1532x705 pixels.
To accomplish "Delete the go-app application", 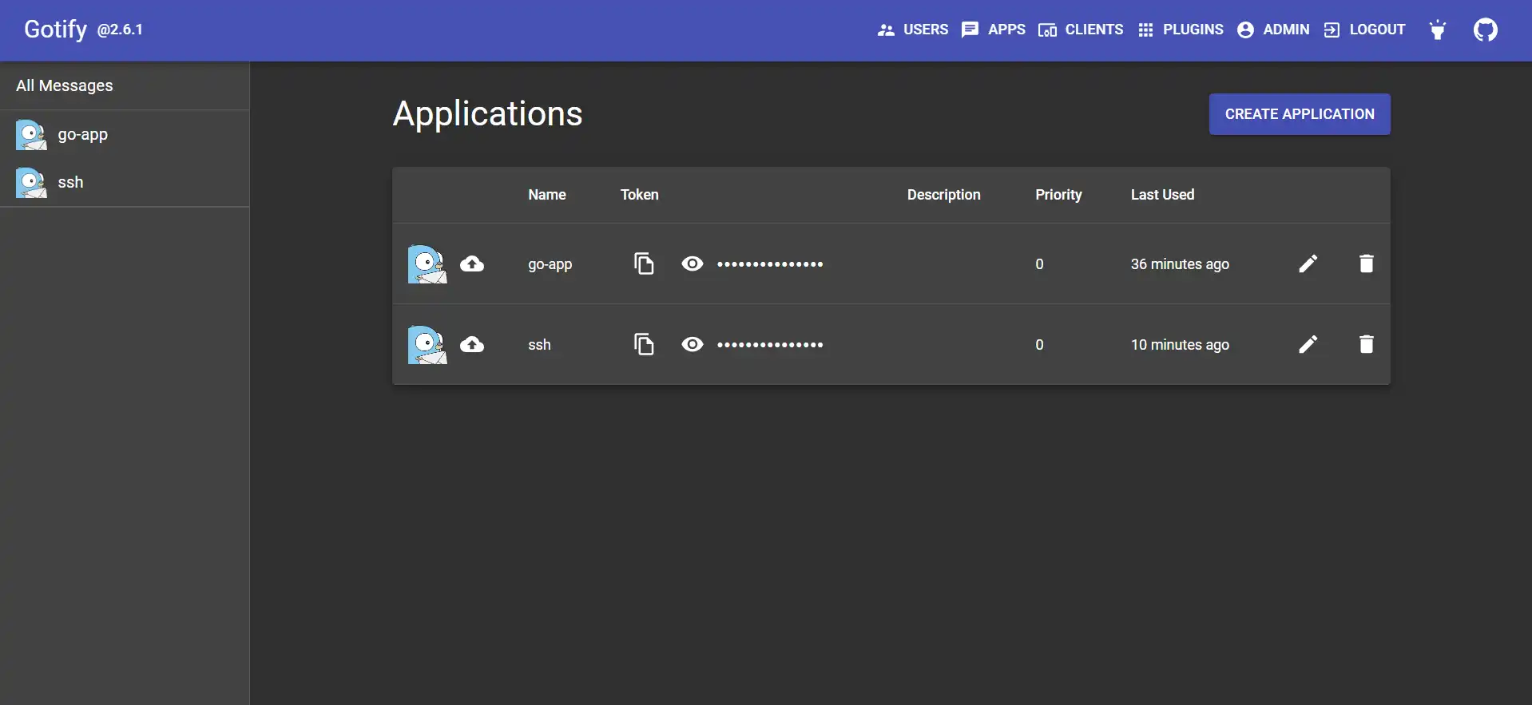I will click(x=1367, y=263).
